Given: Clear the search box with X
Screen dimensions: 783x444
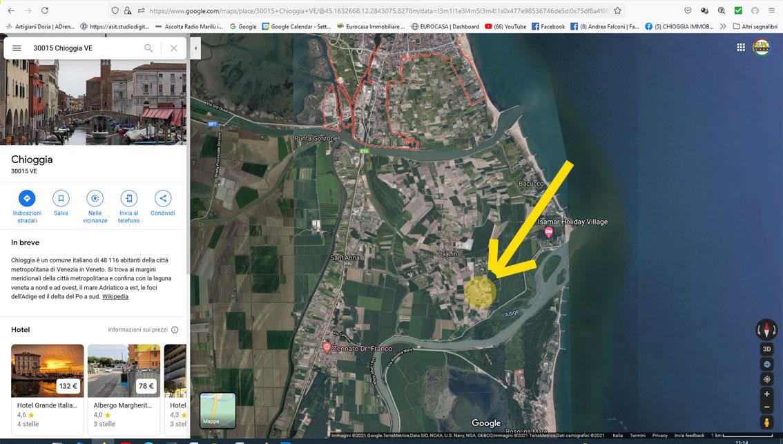Looking at the screenshot, I should (x=174, y=48).
